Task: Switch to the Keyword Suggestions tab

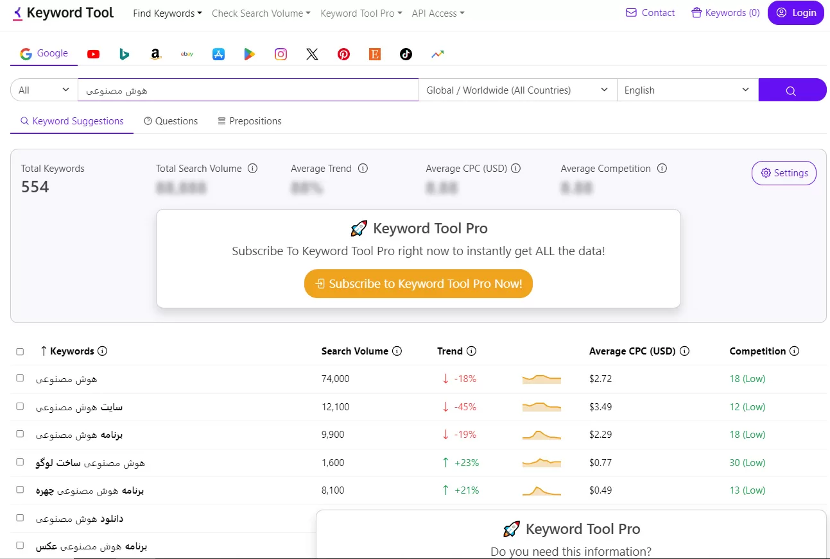Action: click(72, 121)
